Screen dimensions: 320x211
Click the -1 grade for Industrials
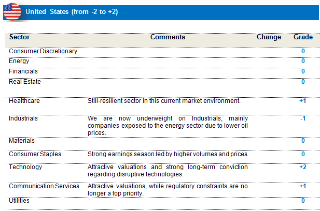(303, 118)
